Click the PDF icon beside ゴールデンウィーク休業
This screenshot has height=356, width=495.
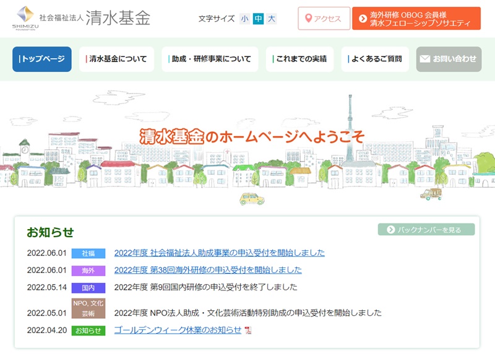[x=248, y=331]
